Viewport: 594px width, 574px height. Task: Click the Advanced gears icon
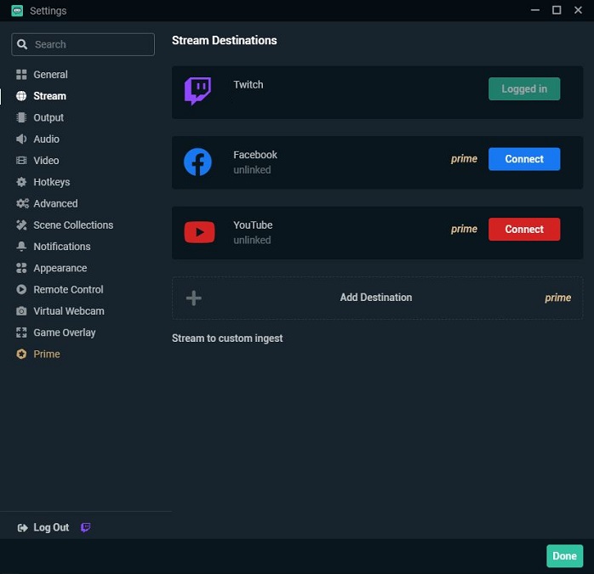(x=22, y=204)
